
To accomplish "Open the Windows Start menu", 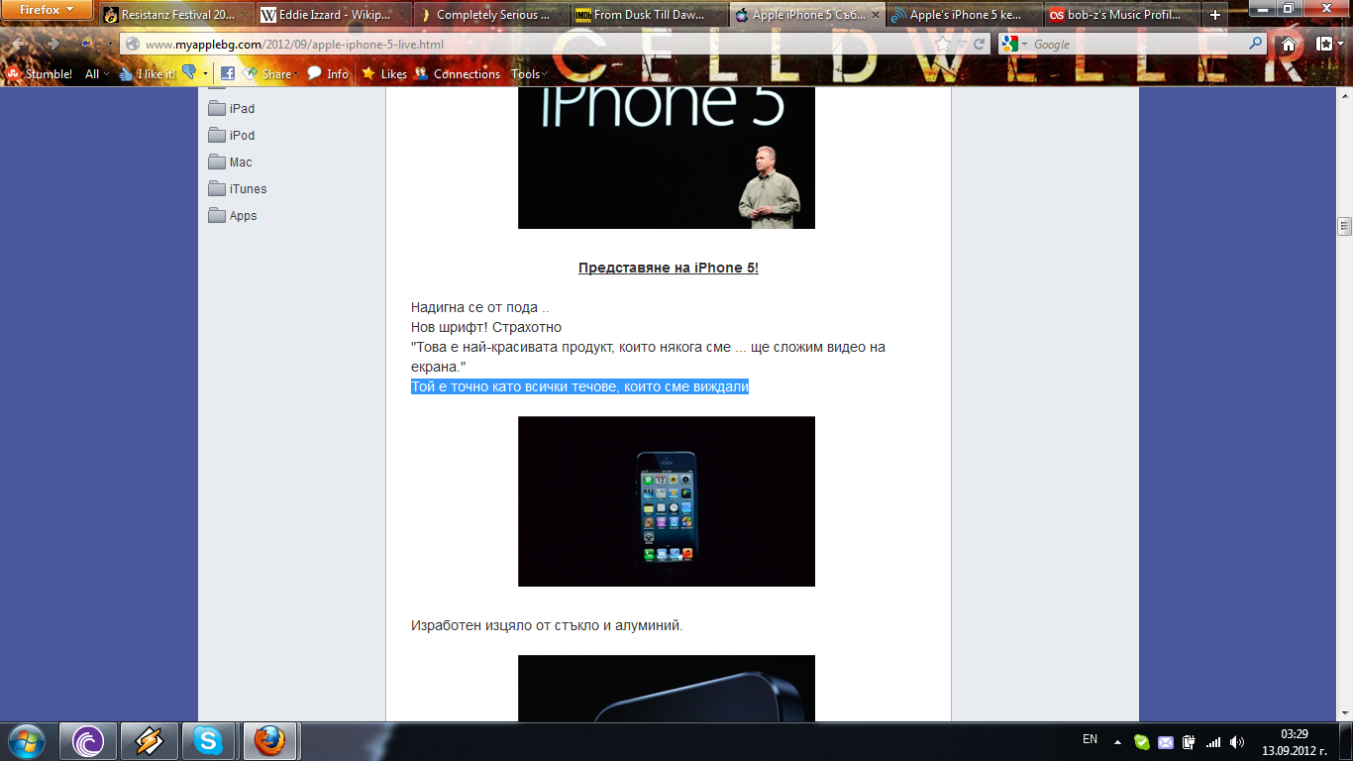I will [x=27, y=741].
